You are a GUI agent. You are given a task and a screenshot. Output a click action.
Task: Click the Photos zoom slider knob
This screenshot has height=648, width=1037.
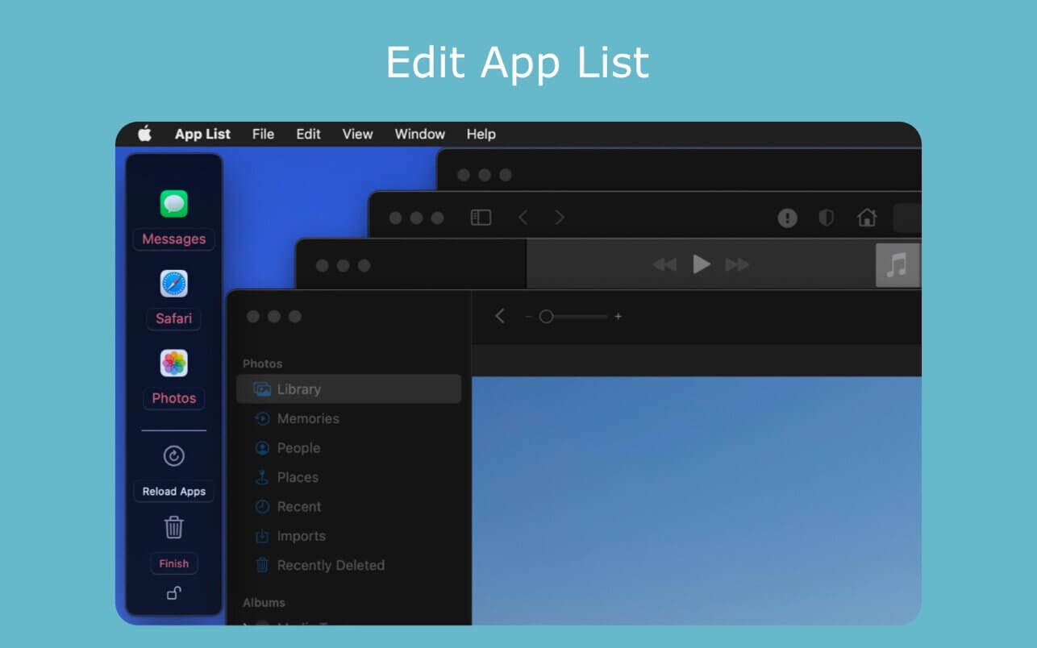pos(546,317)
